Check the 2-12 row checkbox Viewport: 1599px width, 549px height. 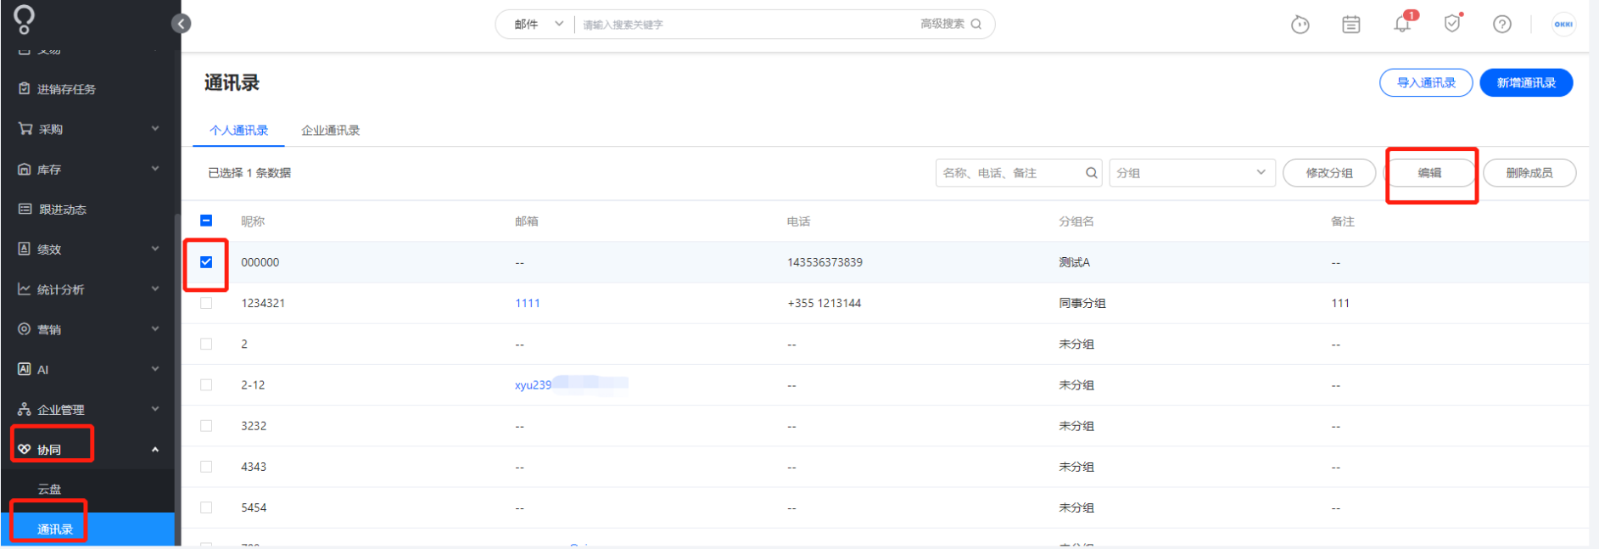coord(206,384)
